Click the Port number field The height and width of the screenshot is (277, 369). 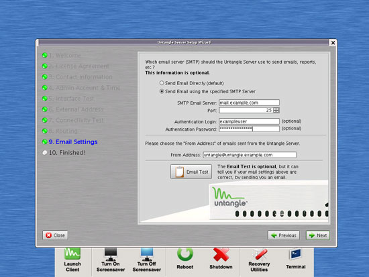(246, 110)
